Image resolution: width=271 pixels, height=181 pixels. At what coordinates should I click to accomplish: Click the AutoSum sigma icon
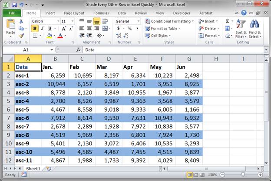(x=228, y=21)
